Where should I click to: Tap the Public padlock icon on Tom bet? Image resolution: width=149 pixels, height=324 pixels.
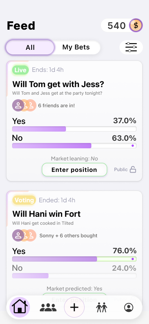(x=133, y=170)
